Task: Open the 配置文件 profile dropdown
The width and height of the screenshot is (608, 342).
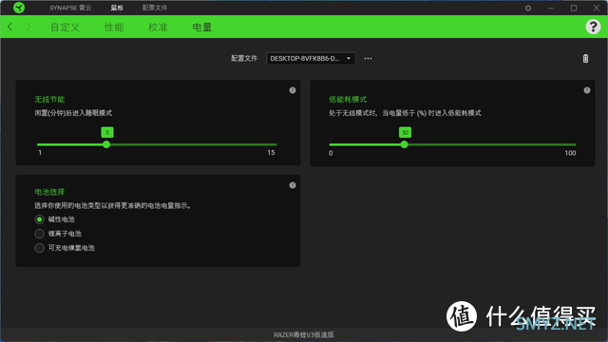Action: click(311, 59)
